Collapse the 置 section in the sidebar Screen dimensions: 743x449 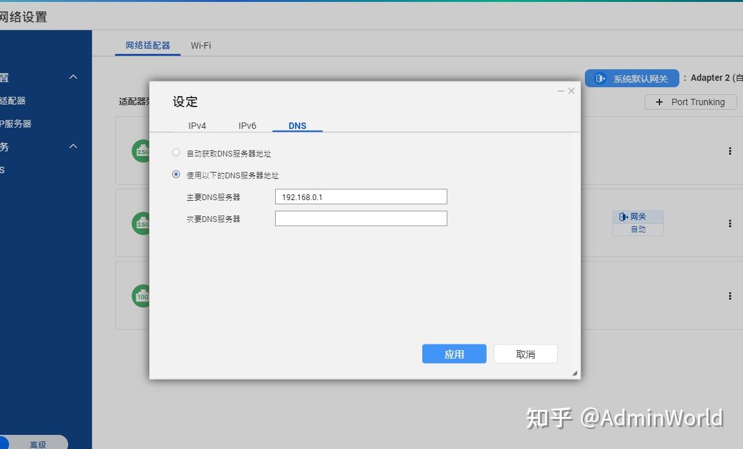pos(73,77)
